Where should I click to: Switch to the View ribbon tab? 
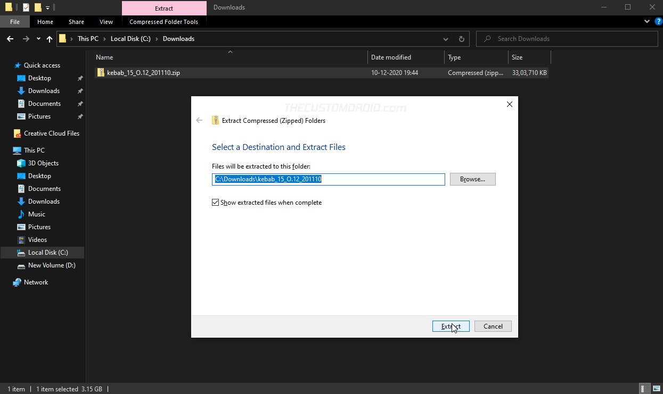tap(106, 22)
